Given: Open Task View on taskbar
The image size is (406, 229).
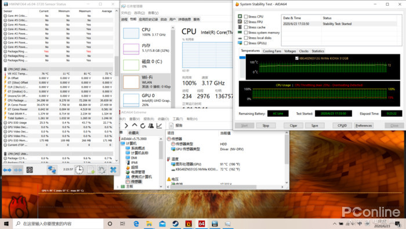Looking at the screenshot, I should tap(123, 224).
